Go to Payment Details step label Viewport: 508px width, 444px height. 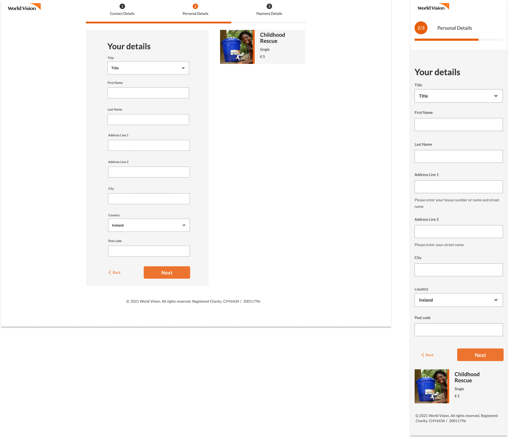[x=269, y=14]
